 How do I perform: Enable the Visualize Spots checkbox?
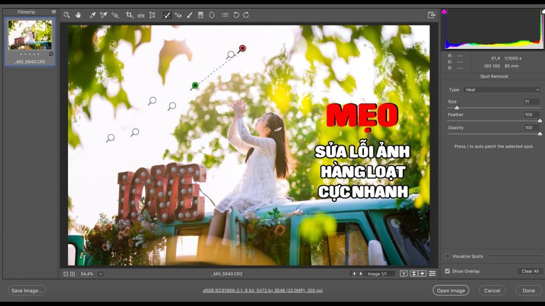point(448,257)
